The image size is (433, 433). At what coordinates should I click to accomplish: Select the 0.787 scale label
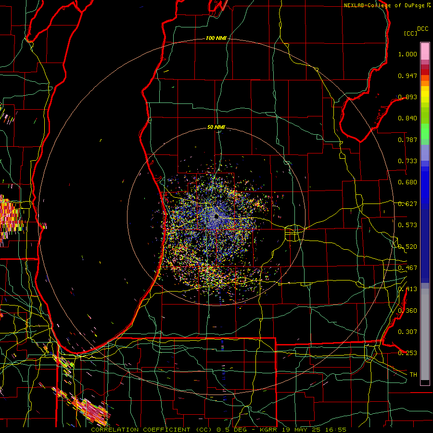pyautogui.click(x=408, y=140)
